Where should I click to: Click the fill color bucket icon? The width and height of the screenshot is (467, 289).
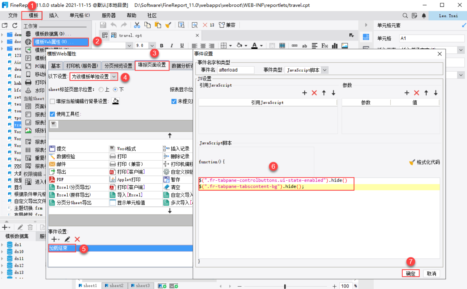click(240, 46)
